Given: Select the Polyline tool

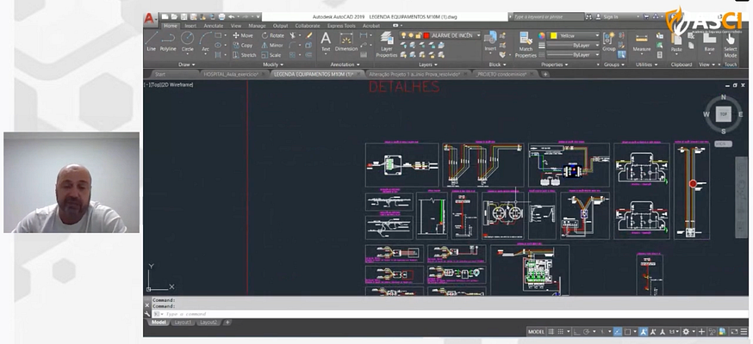Looking at the screenshot, I should coord(168,41).
